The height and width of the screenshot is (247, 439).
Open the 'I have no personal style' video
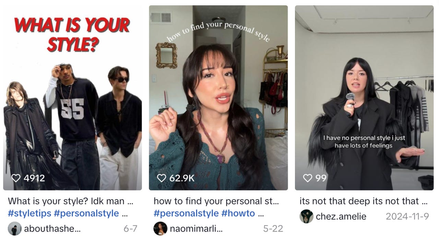tap(364, 98)
